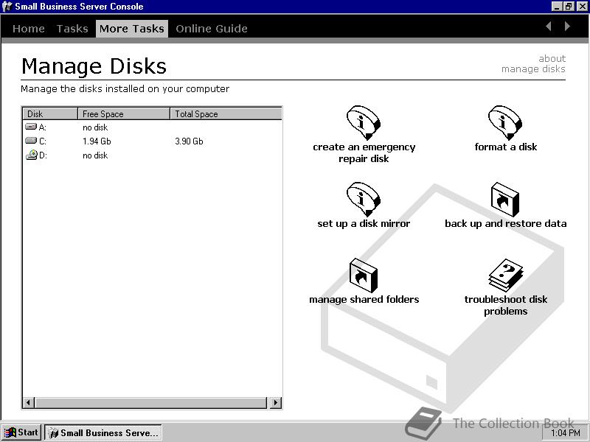590x442 pixels.
Task: Click the format a disk info bubble icon
Action: (x=505, y=123)
